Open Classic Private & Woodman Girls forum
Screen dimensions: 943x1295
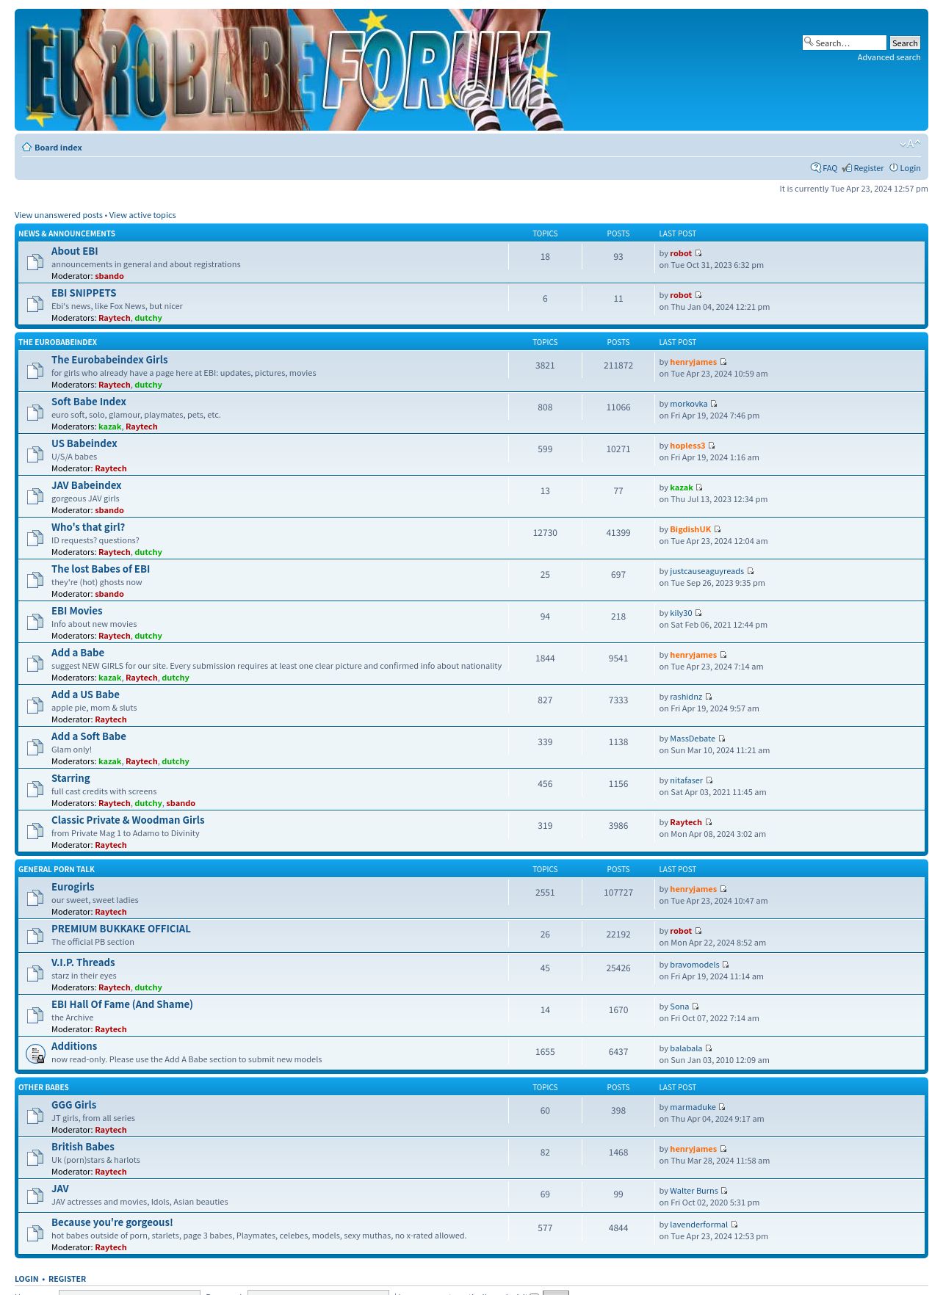128,820
